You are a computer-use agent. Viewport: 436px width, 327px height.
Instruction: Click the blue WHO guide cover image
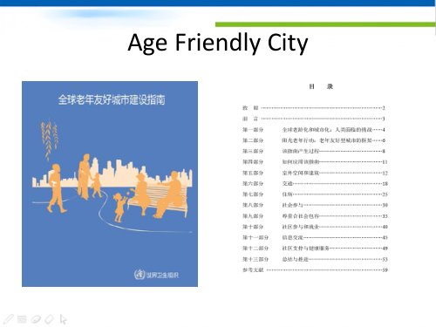(110, 184)
